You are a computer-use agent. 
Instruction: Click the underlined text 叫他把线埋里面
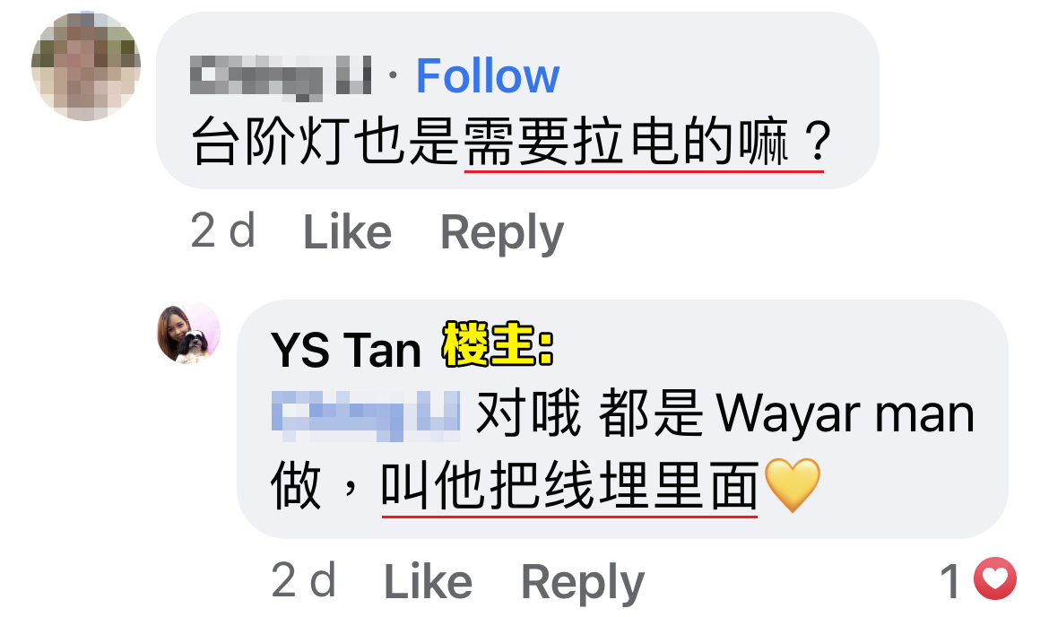[x=569, y=486]
